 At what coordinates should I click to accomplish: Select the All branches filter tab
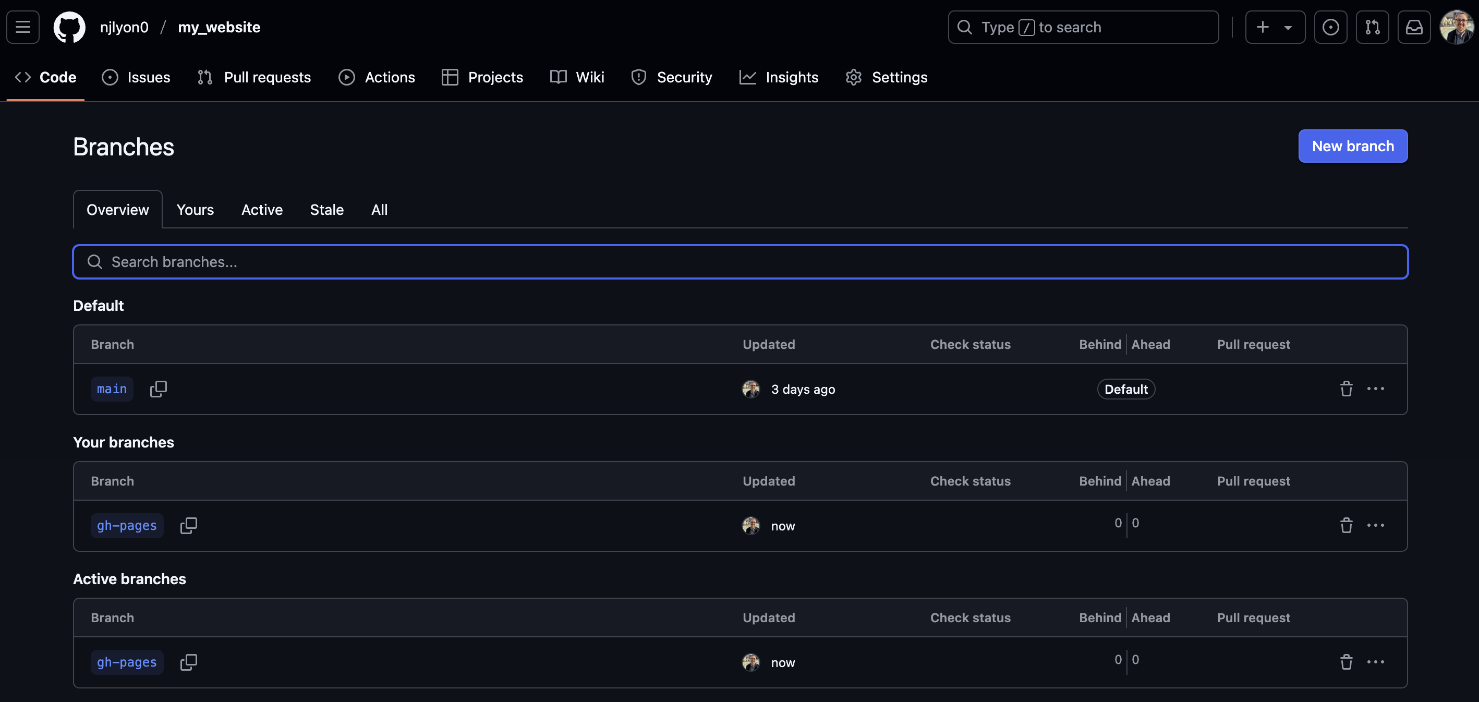379,209
